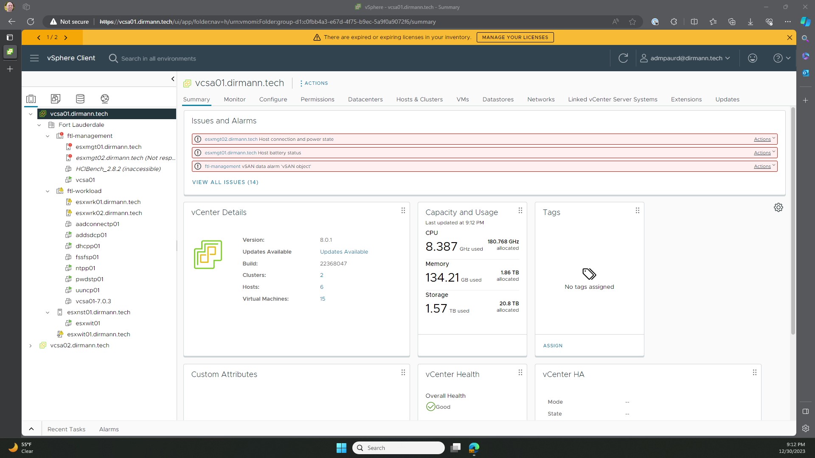Open browser downloads icon
Screen dimensions: 815x458
(x=750, y=22)
